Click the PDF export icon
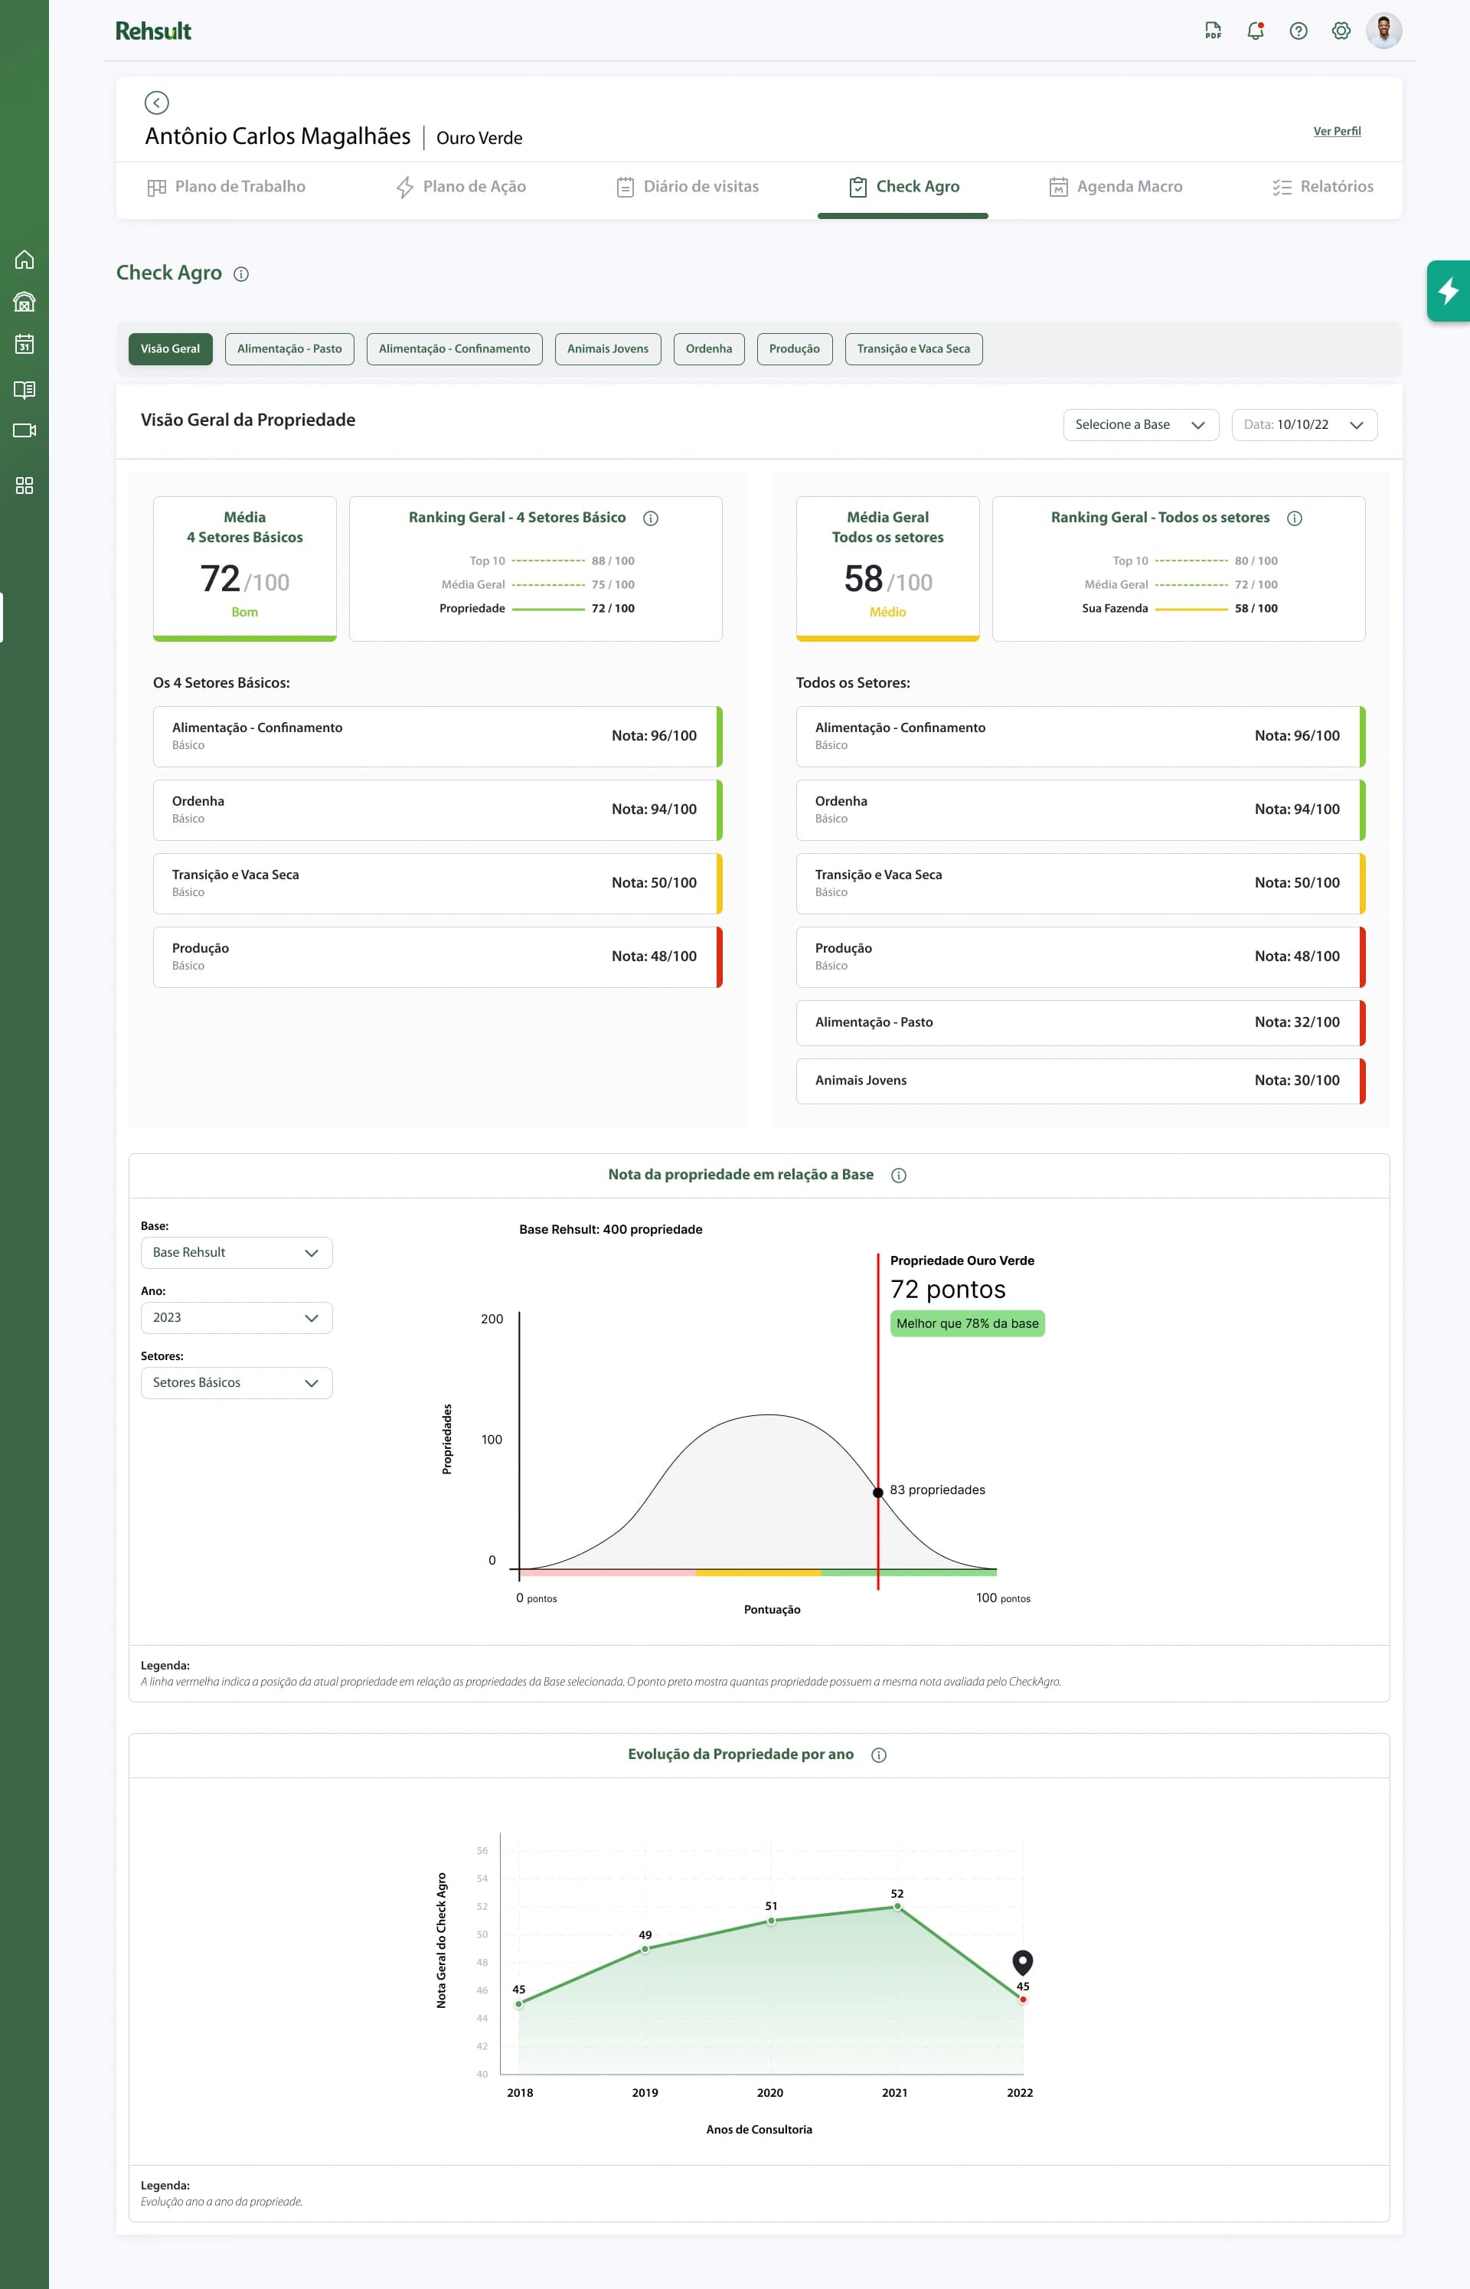 pyautogui.click(x=1212, y=31)
